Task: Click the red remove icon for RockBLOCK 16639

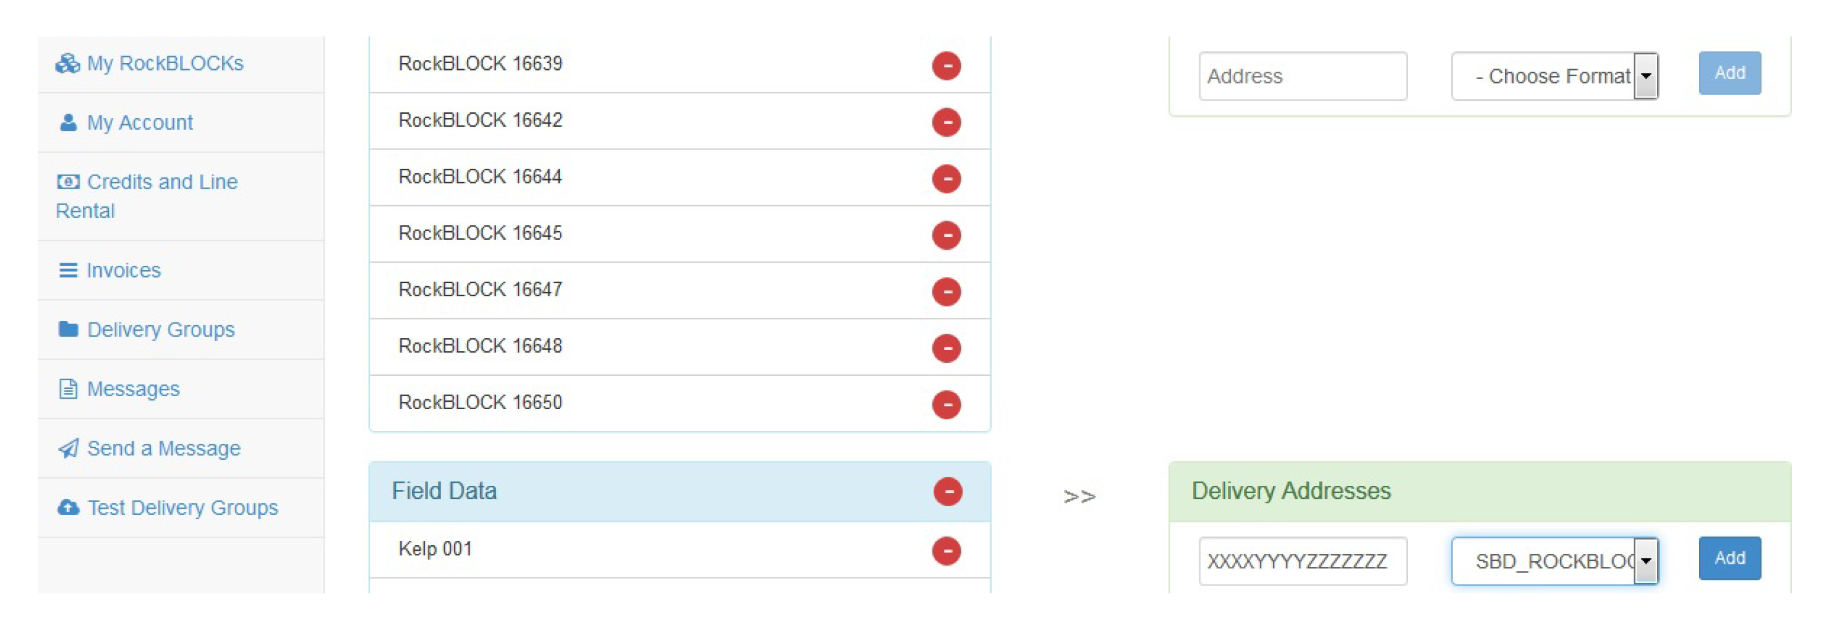Action: point(946,66)
